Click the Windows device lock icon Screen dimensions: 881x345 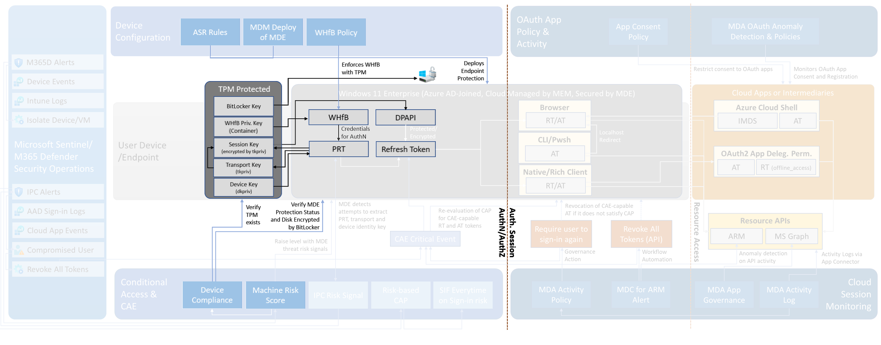pyautogui.click(x=427, y=74)
